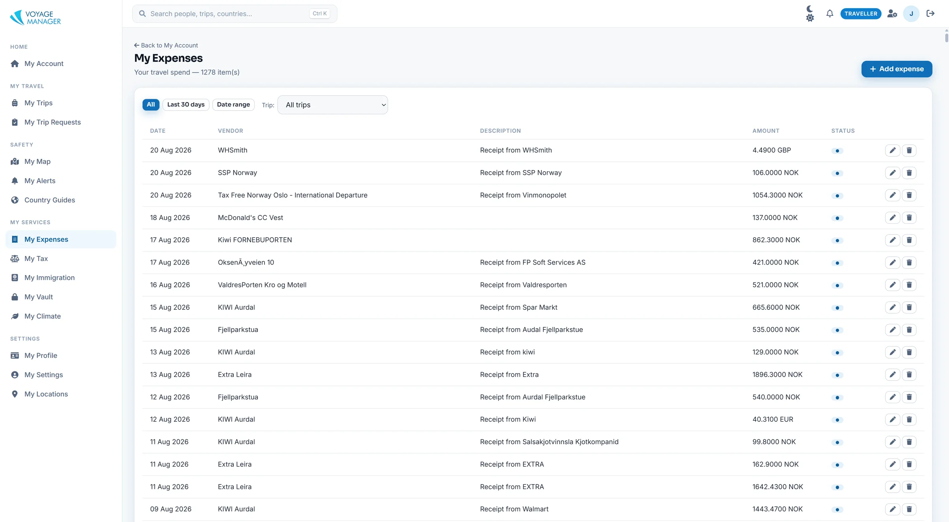Filter expenses to Last 30 days

click(186, 105)
